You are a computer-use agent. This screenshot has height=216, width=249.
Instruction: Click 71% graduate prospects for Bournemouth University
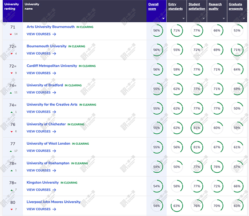pos(237,50)
